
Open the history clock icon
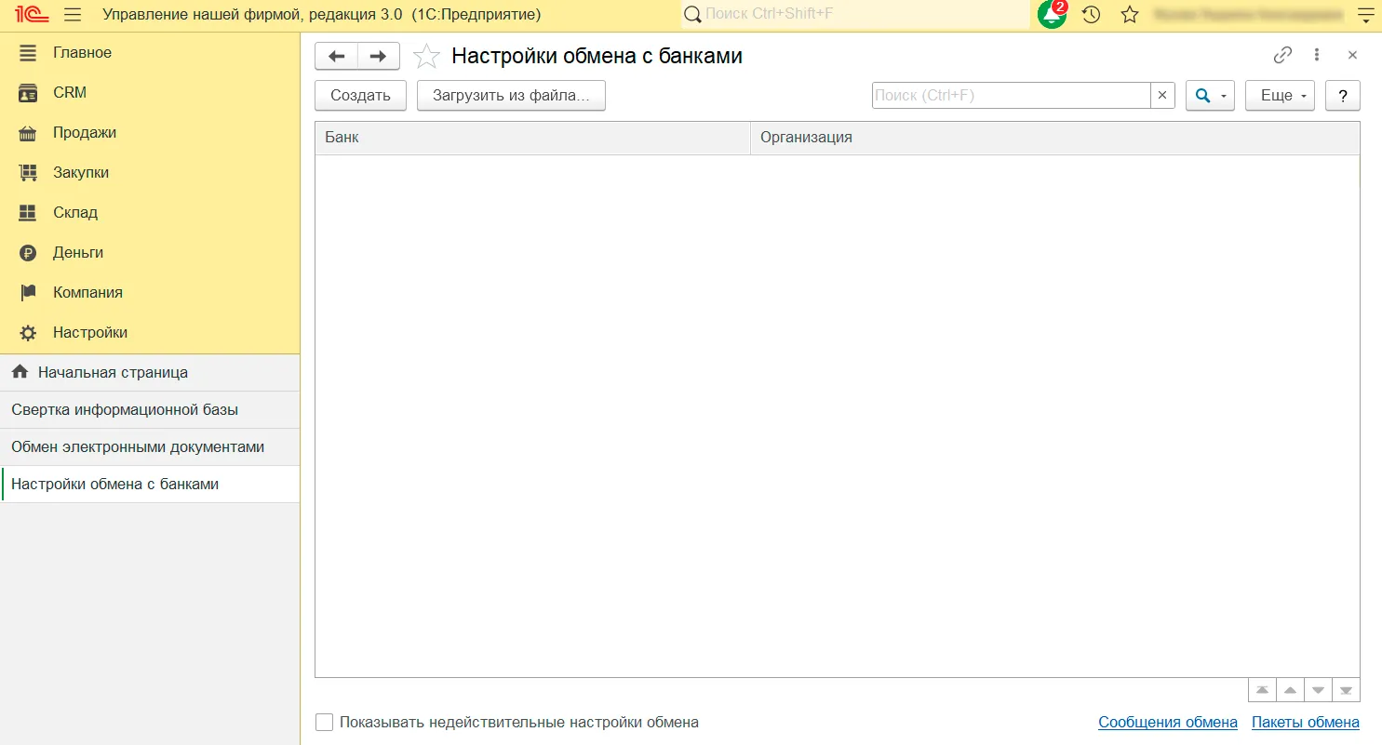[x=1092, y=15]
